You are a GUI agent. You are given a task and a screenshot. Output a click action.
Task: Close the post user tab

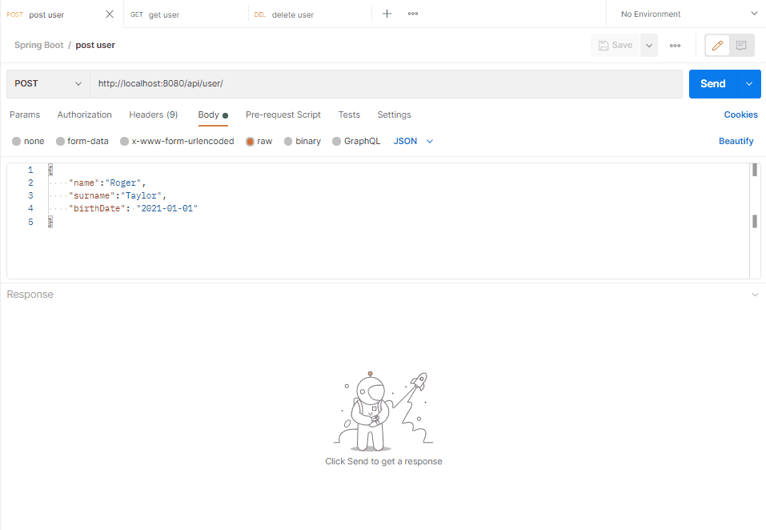pyautogui.click(x=109, y=14)
